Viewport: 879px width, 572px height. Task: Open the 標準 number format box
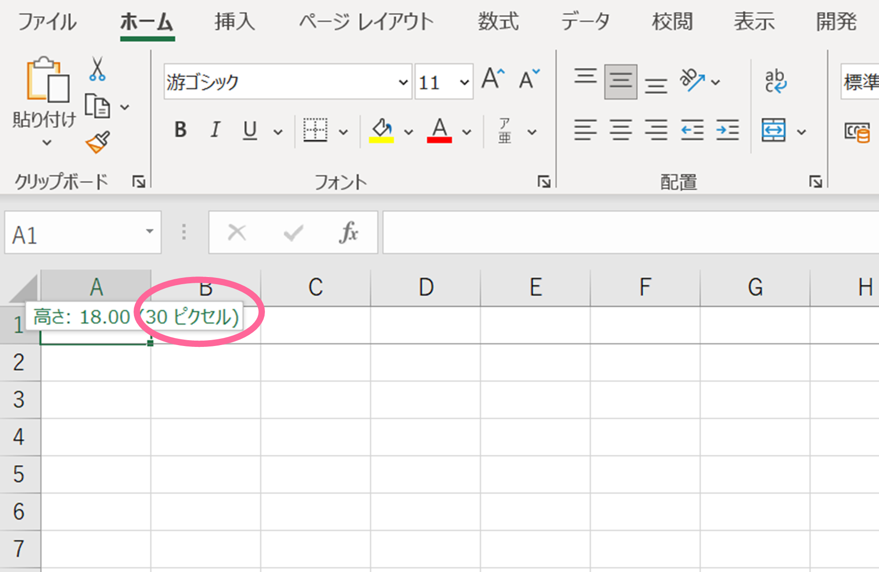click(x=860, y=82)
